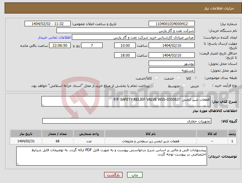Viewport: 242px width, 183px height.
Task: Click the quantity cell 68
Action: (57, 141)
